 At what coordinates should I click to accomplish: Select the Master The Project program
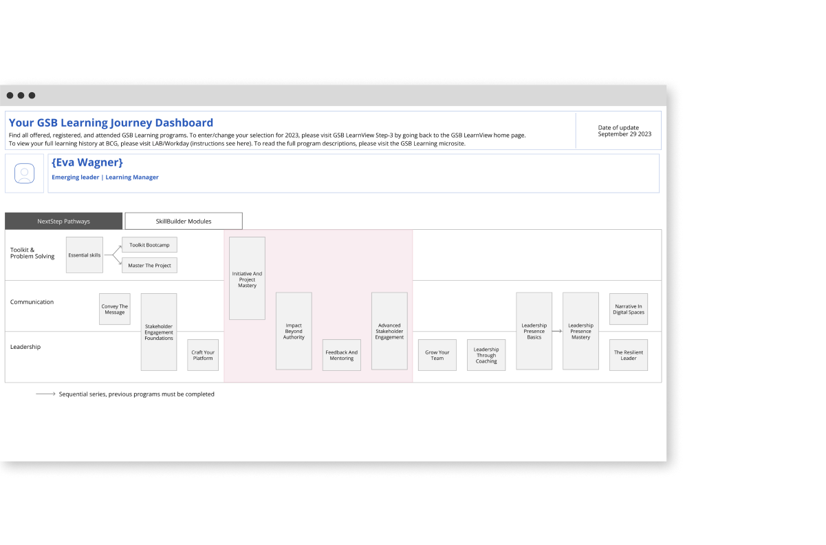coord(149,265)
